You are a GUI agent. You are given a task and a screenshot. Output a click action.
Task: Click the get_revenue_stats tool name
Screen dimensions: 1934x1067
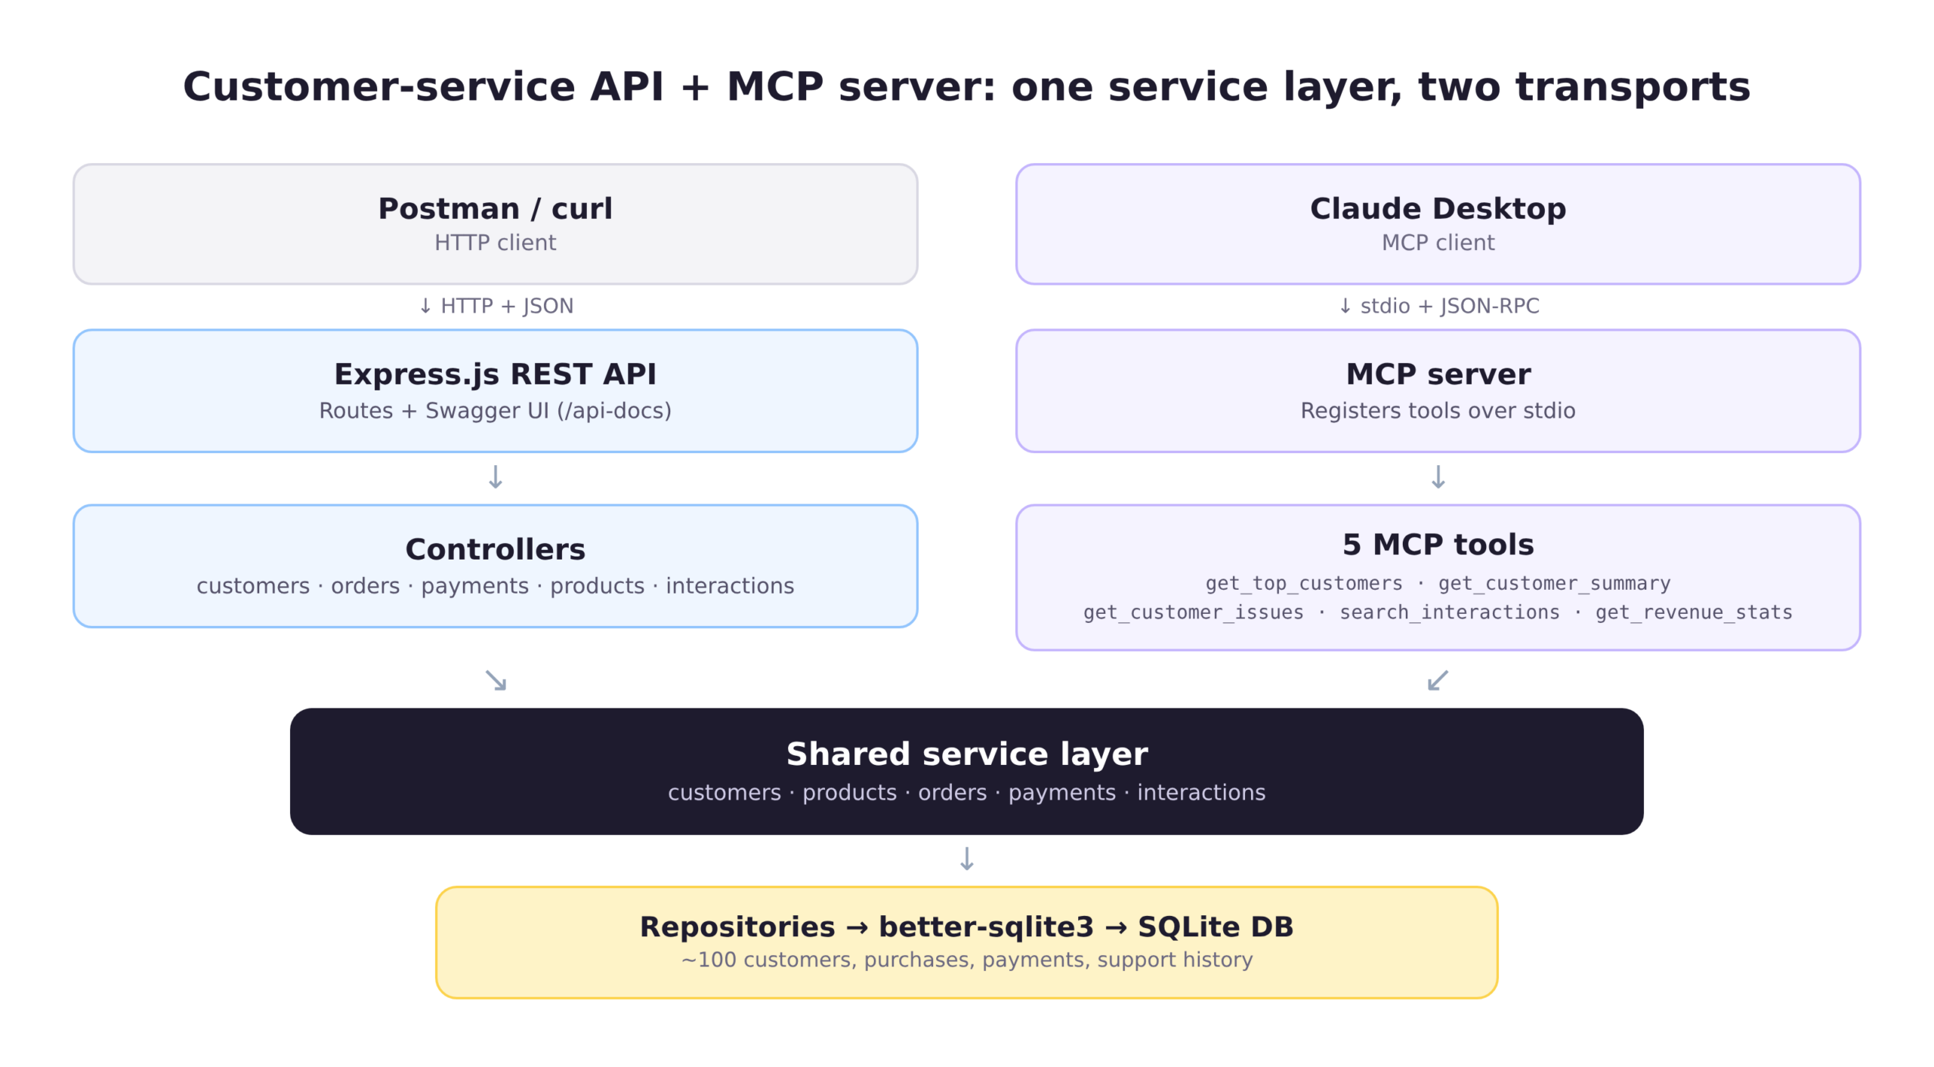pyautogui.click(x=1694, y=612)
